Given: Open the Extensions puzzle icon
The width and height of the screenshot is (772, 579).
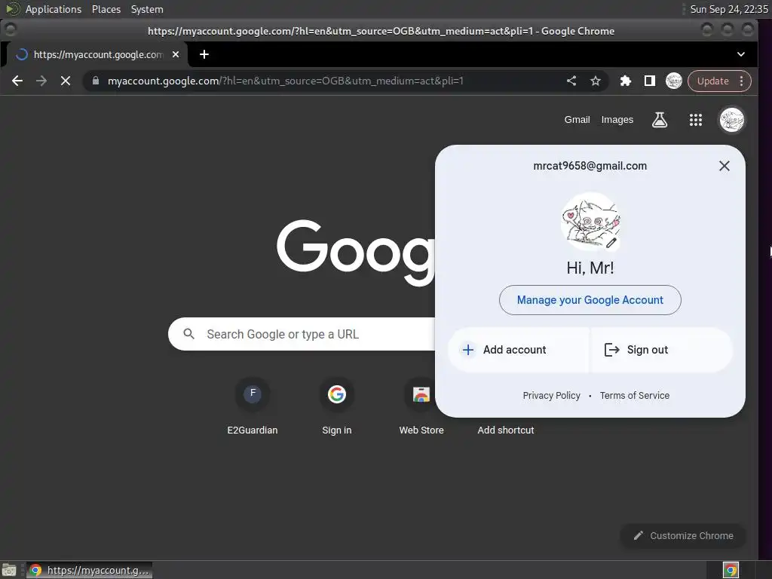Looking at the screenshot, I should pyautogui.click(x=625, y=81).
